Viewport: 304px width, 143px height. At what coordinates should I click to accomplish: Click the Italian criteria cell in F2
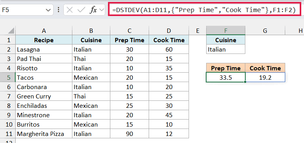[x=226, y=50]
